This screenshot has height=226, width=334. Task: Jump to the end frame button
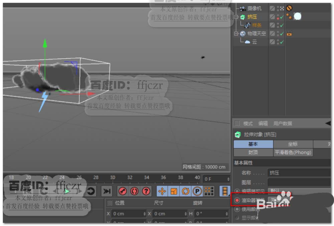pos(107,191)
